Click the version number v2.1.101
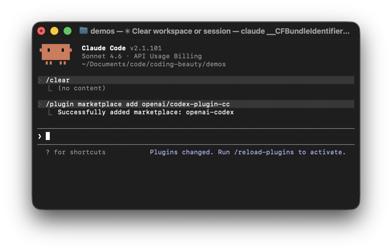The image size is (392, 252). click(146, 48)
